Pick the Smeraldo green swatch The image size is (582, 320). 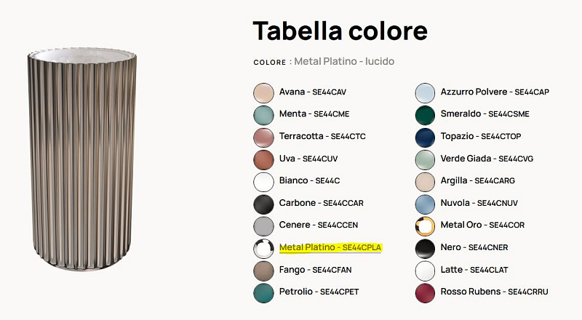point(425,115)
